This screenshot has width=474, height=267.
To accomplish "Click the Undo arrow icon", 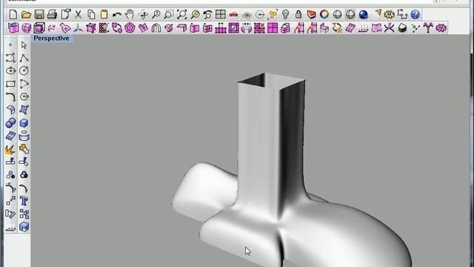I will tap(117, 14).
